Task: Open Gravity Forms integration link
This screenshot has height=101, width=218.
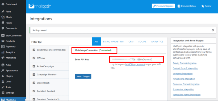Action: [185, 63]
